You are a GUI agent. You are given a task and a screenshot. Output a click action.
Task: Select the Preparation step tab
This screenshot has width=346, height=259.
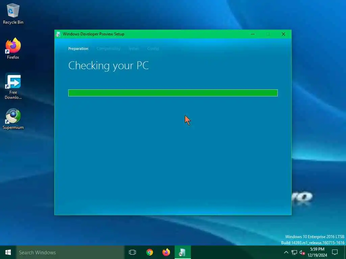pyautogui.click(x=78, y=49)
